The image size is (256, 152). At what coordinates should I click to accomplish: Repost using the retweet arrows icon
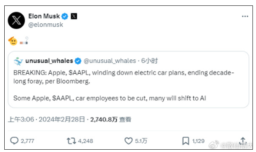tap(71, 141)
